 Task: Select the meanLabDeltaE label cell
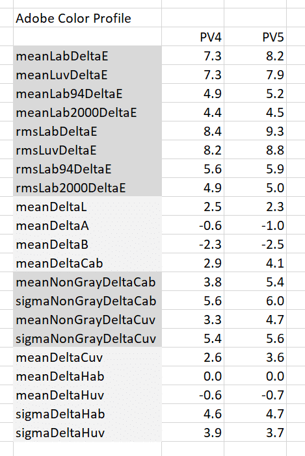pos(87,55)
